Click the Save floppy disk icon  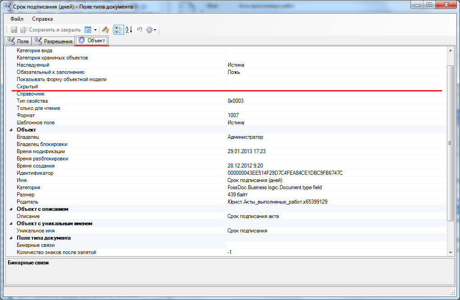coord(14,30)
